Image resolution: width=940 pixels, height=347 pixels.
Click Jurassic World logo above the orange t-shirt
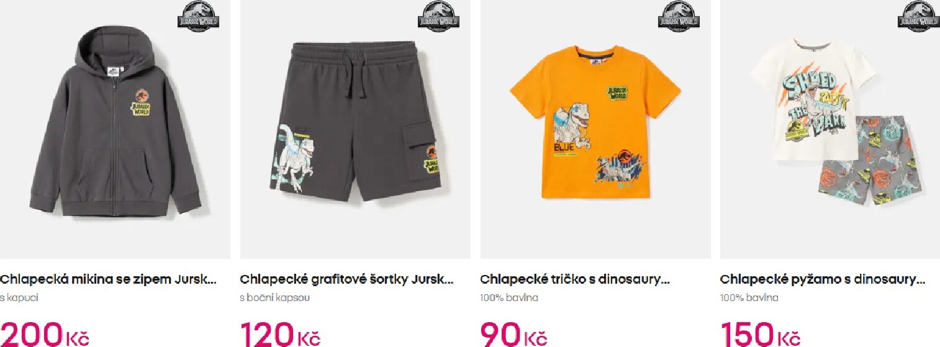pos(679,16)
